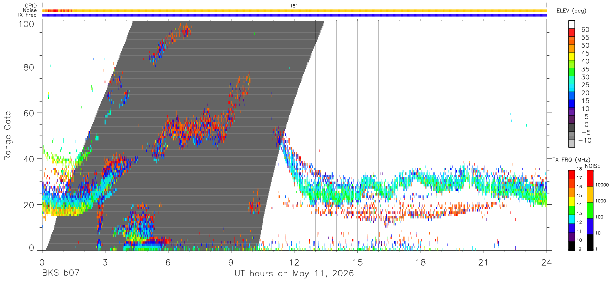
Task: Click x-axis tick label 18
Action: 421,262
